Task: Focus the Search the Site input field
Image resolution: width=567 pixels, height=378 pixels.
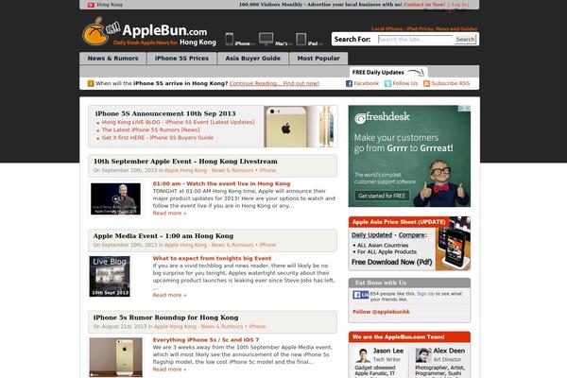Action: (x=416, y=40)
